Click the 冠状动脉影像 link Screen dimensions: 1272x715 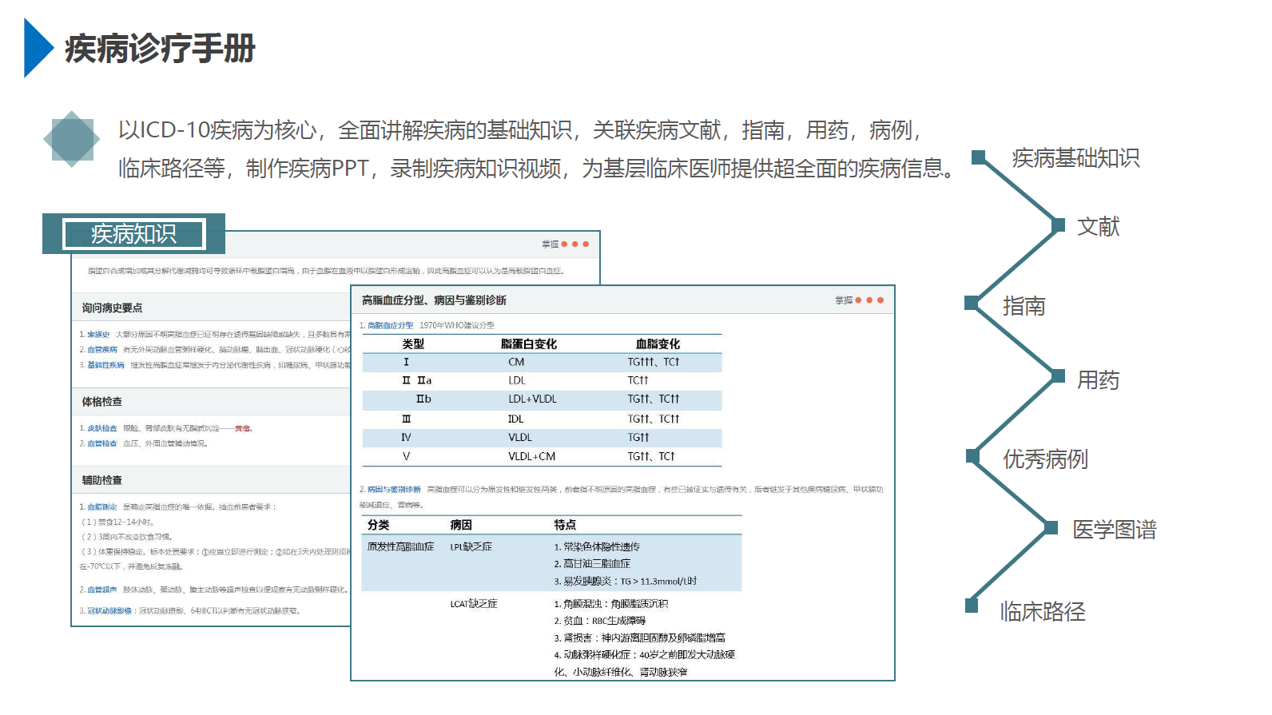pos(109,611)
